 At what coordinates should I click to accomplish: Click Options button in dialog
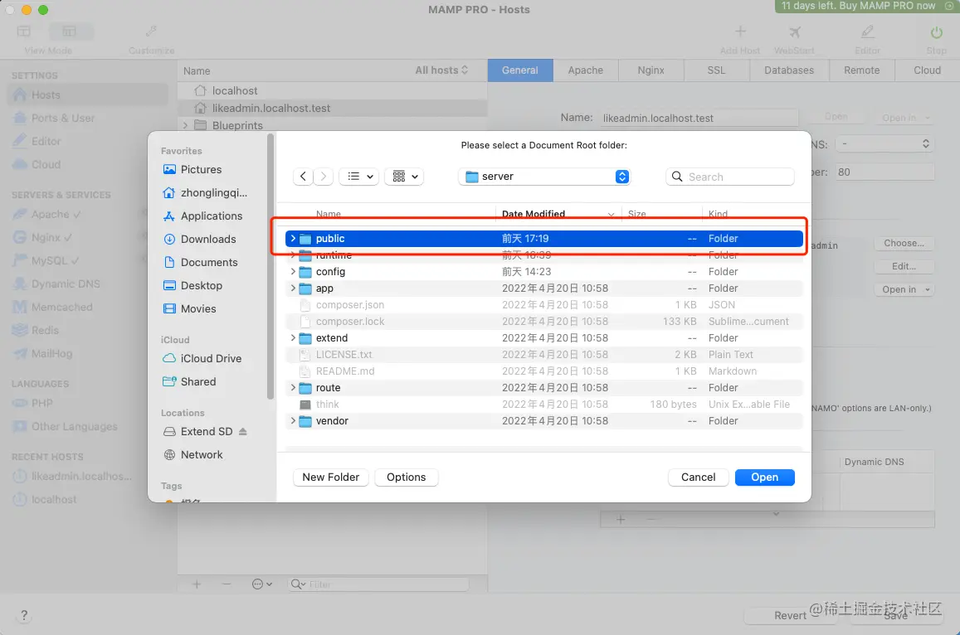[x=406, y=477]
